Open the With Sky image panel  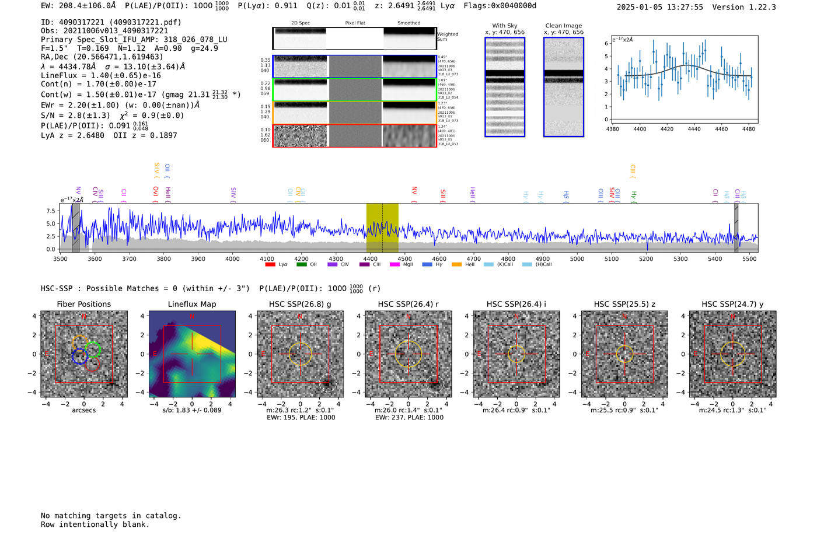coord(505,87)
